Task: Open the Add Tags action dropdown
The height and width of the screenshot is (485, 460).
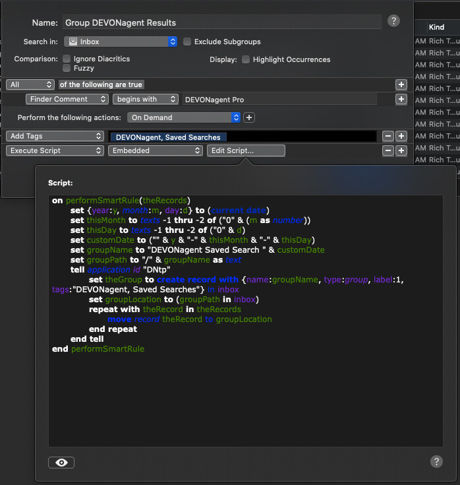Action: (x=55, y=136)
